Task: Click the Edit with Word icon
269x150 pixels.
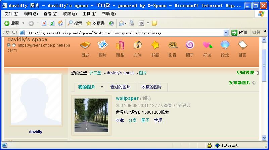Action: click(141, 23)
